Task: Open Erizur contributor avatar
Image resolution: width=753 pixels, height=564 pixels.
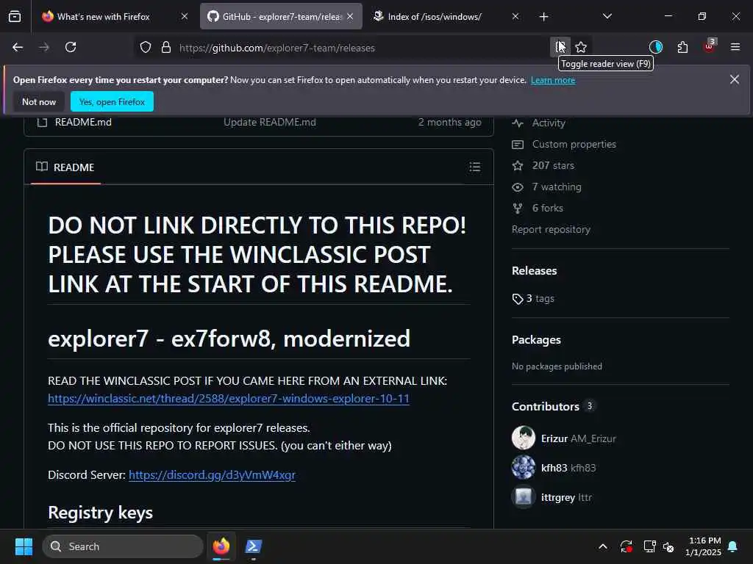Action: pos(523,438)
